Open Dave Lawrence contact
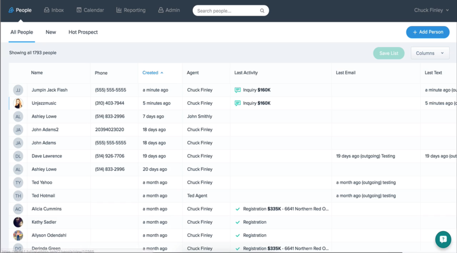 [x=46, y=156]
